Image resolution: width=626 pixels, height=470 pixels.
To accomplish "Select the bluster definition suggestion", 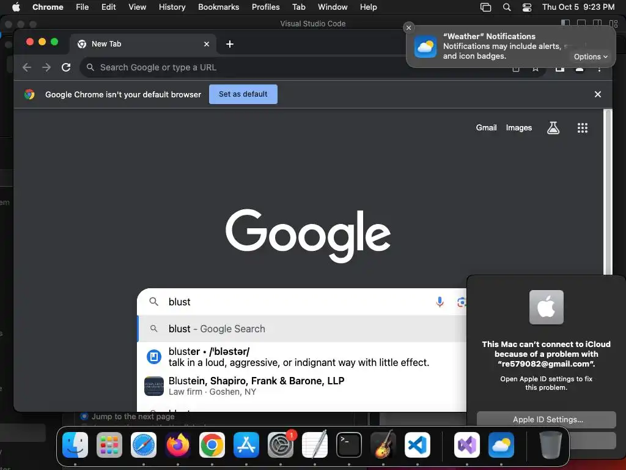I will pos(302,357).
